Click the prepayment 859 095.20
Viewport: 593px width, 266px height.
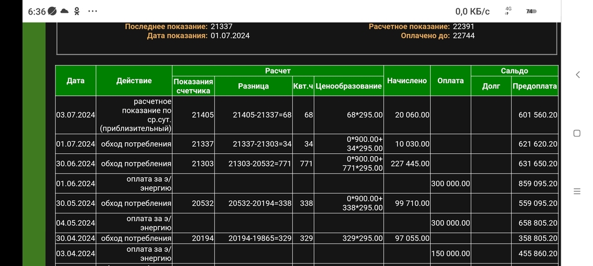click(535, 184)
